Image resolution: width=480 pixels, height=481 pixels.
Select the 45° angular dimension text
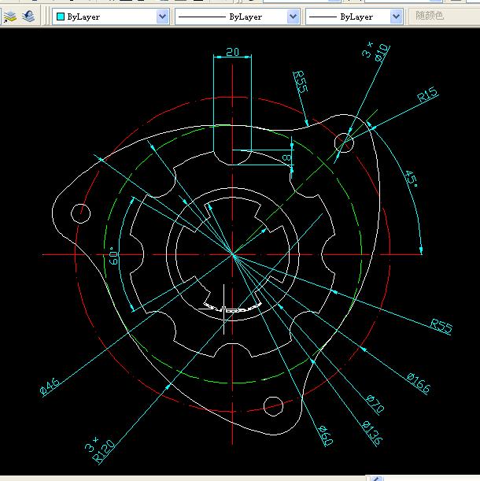[412, 178]
